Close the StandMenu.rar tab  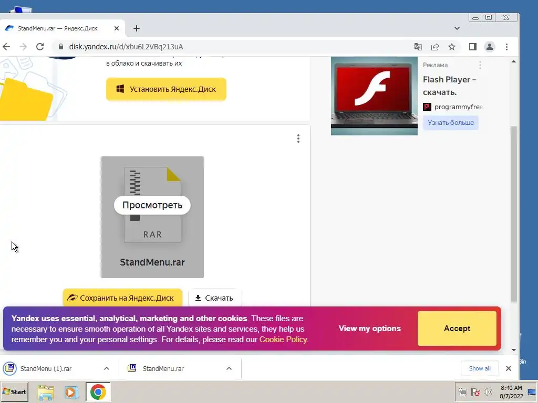click(117, 28)
